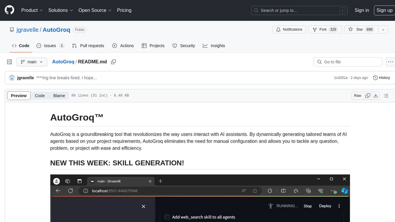Expand the Open Source menu

click(x=95, y=10)
